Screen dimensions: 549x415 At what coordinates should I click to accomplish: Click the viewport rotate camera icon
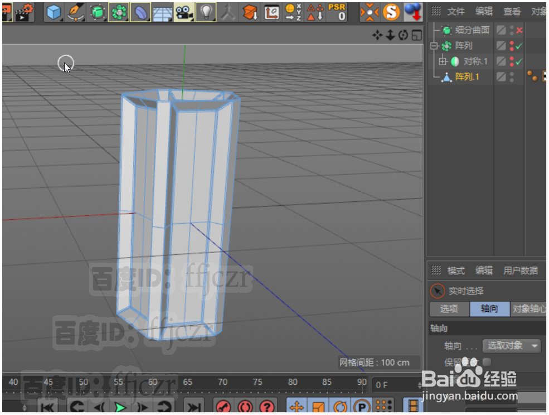click(403, 35)
